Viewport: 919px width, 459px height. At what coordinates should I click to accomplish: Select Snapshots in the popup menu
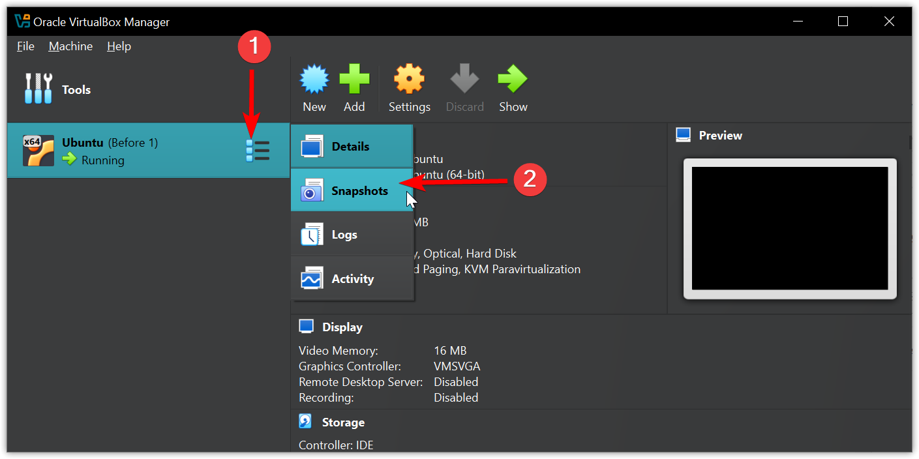coord(352,190)
